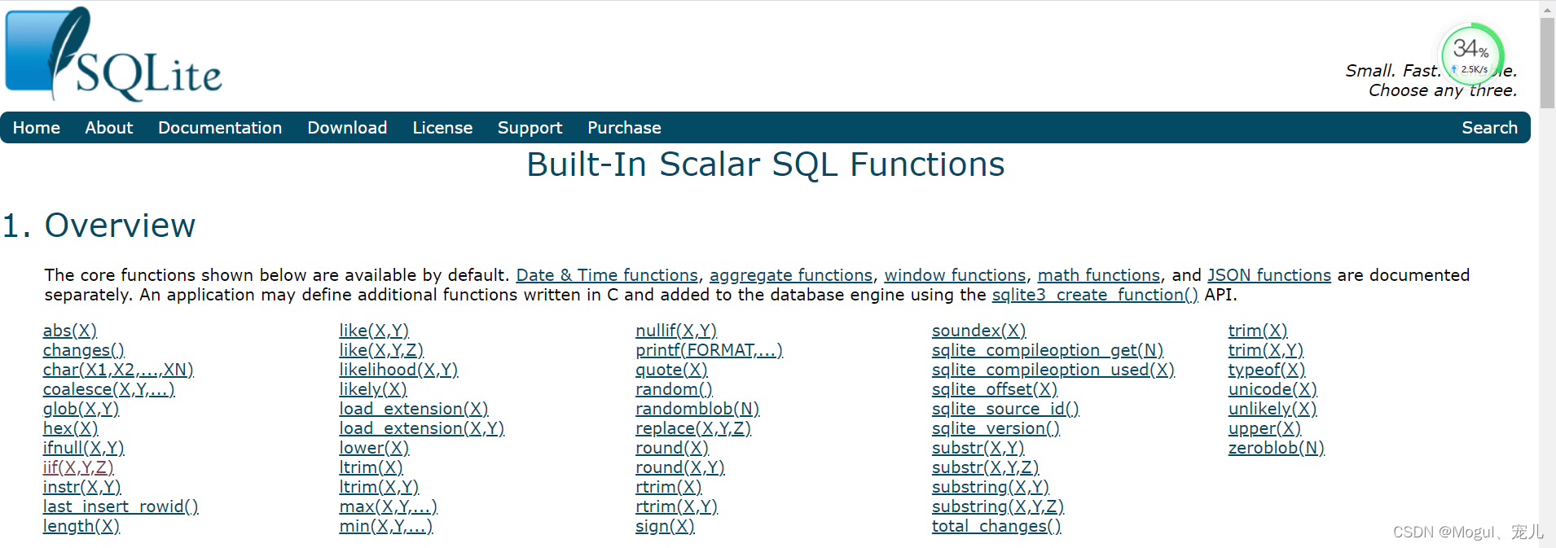Open the substr(X,Y,Z) link
This screenshot has height=548, width=1556.
[986, 467]
